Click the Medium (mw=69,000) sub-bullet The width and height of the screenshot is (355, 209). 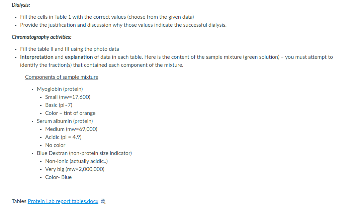(71, 129)
